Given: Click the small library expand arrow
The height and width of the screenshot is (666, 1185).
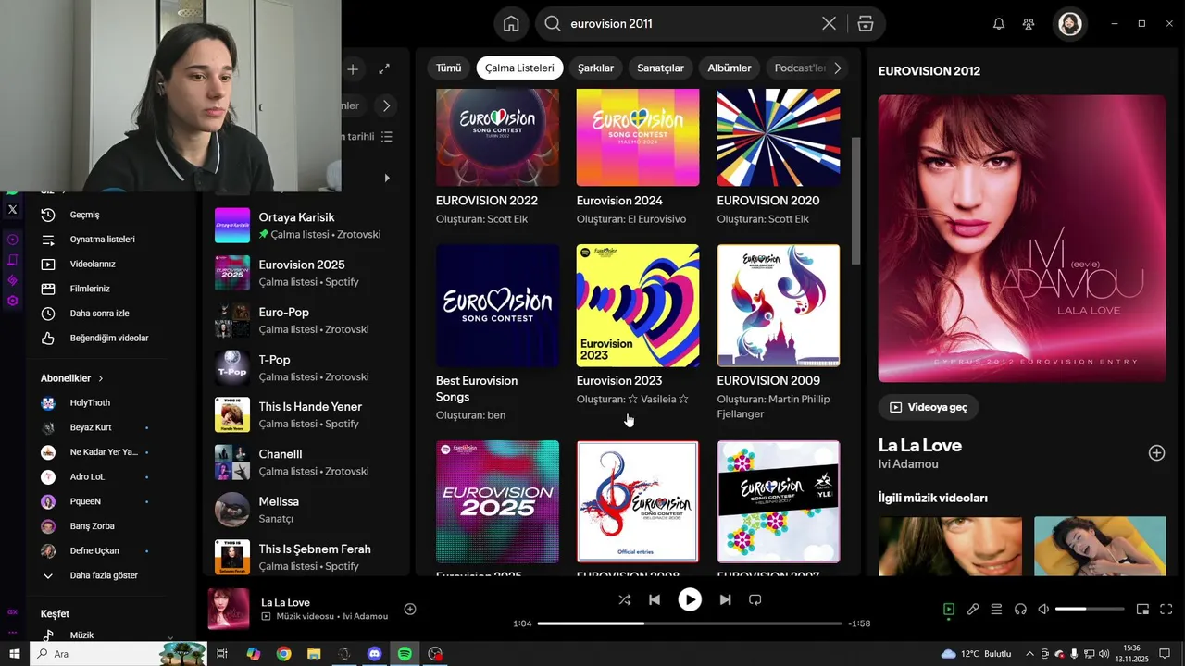Looking at the screenshot, I should (387, 178).
